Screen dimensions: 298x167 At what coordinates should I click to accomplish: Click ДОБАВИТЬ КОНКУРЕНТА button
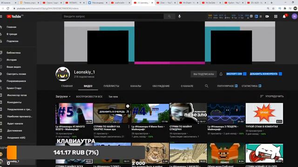266,74
